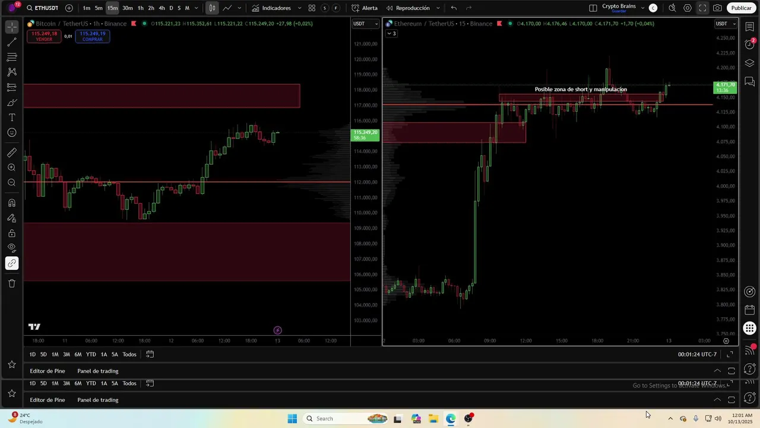Expand the Reproducción dropdown arrow
The image size is (760, 428).
[x=438, y=8]
